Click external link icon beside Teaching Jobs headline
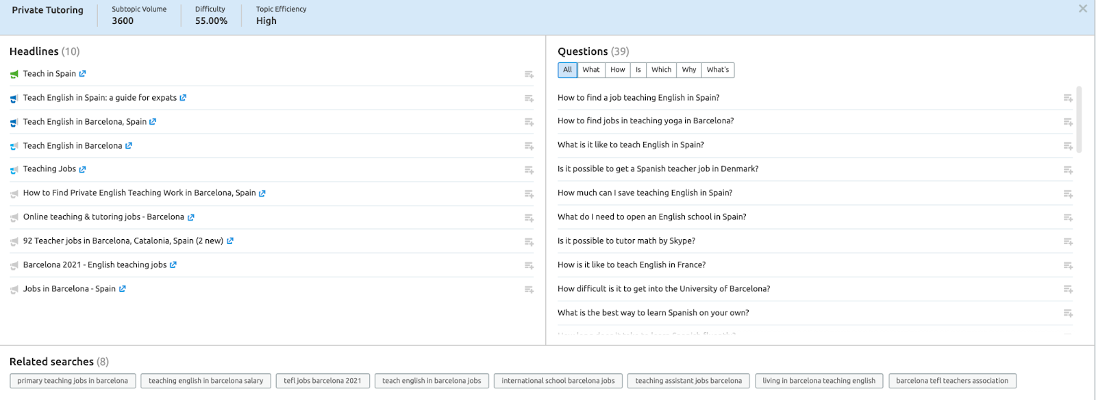Viewport: 1096px width, 400px height. click(82, 169)
